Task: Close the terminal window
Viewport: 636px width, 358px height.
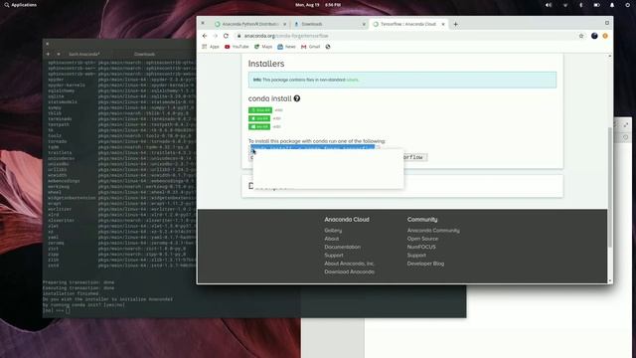Action: pyautogui.click(x=47, y=44)
